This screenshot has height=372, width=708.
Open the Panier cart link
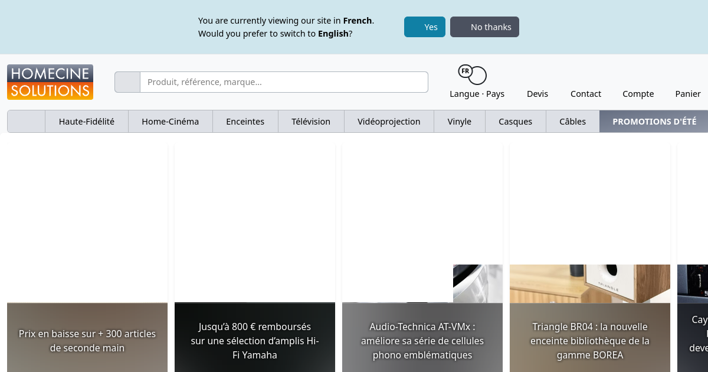coord(688,94)
